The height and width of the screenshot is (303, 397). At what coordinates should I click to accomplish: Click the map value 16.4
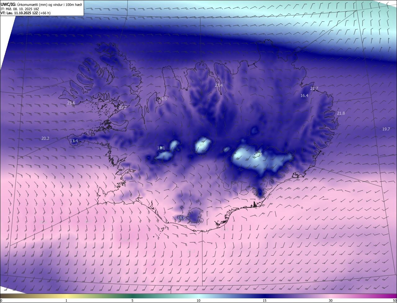[x=304, y=95]
